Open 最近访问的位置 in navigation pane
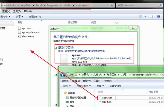 click(78, 98)
